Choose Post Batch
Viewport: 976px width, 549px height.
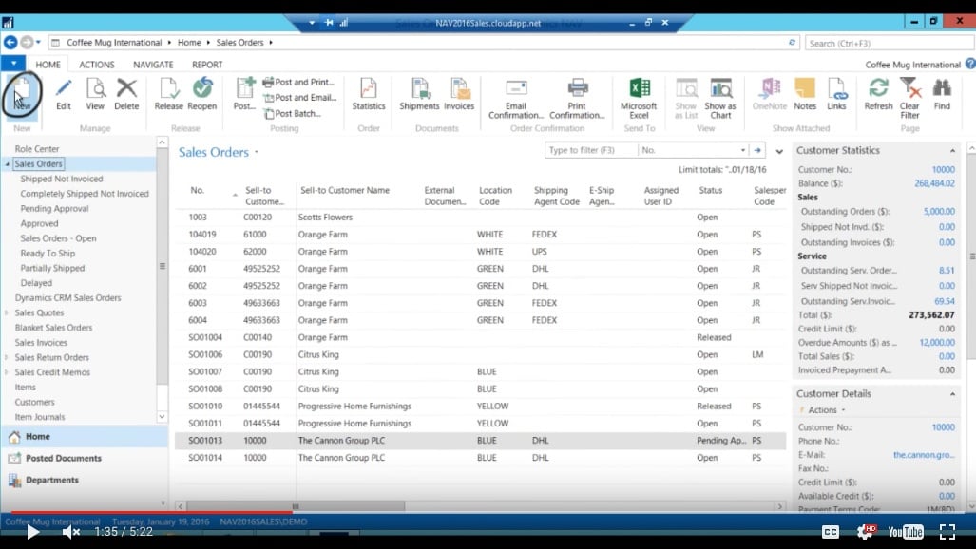click(x=293, y=114)
